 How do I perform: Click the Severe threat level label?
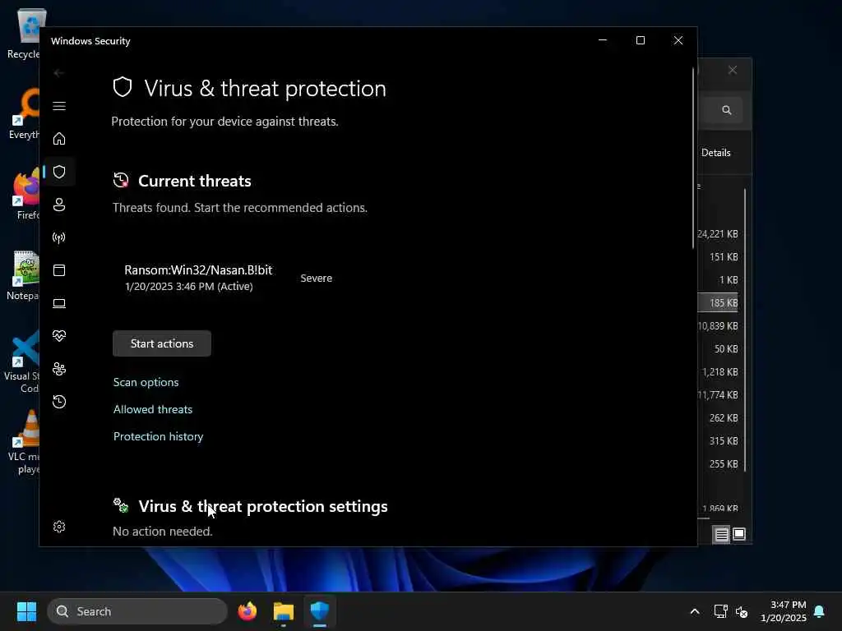point(317,278)
